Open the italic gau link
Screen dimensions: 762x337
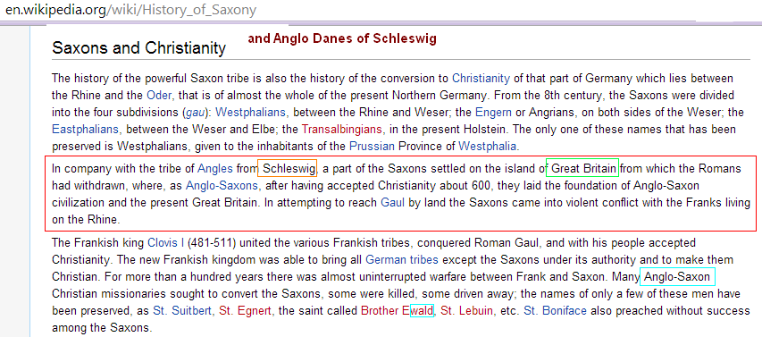[x=194, y=113]
